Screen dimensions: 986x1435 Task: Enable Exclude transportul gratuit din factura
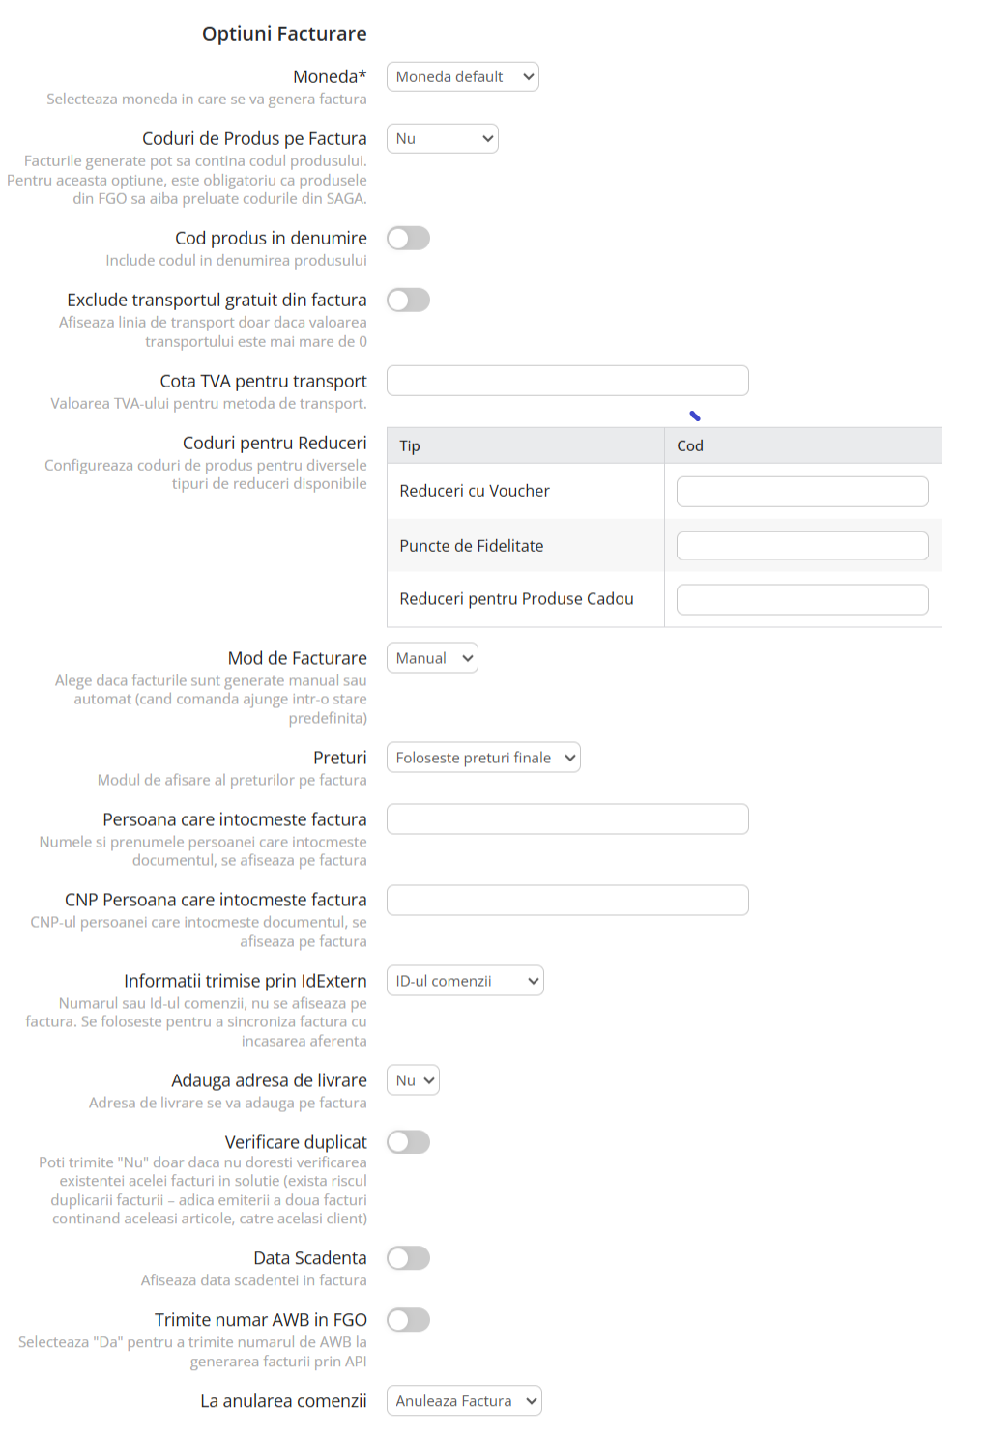tap(408, 301)
